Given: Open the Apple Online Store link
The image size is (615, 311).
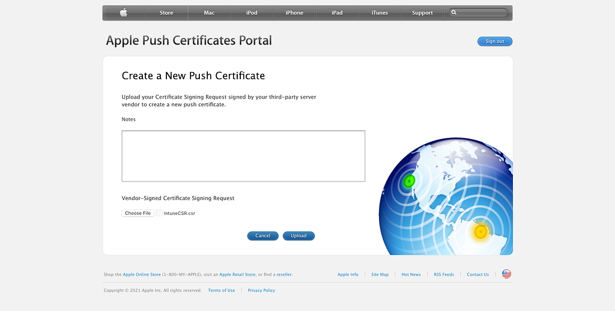Looking at the screenshot, I should pos(142,274).
